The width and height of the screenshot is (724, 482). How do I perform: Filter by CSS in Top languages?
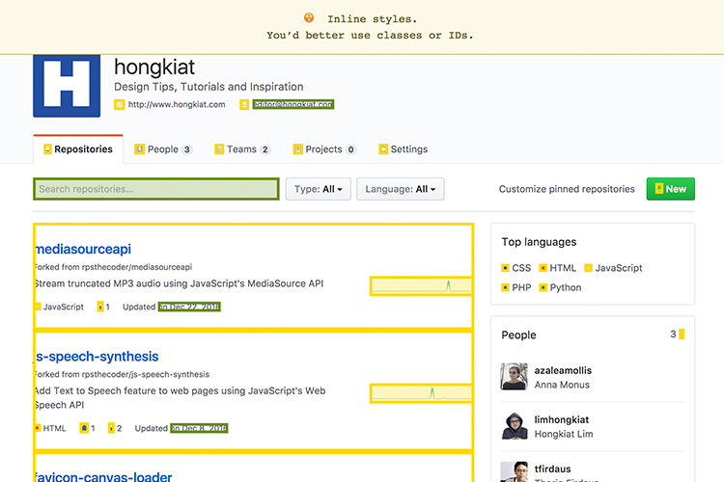(516, 268)
